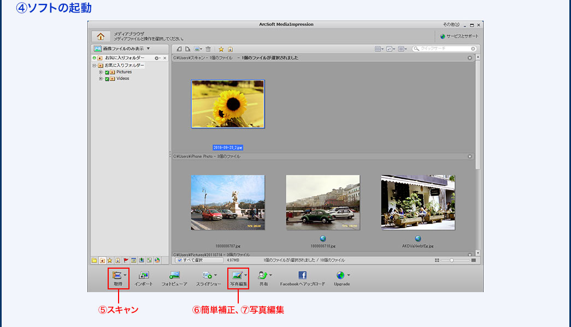Collapse the お気に入りフォルダー tree node

94,66
